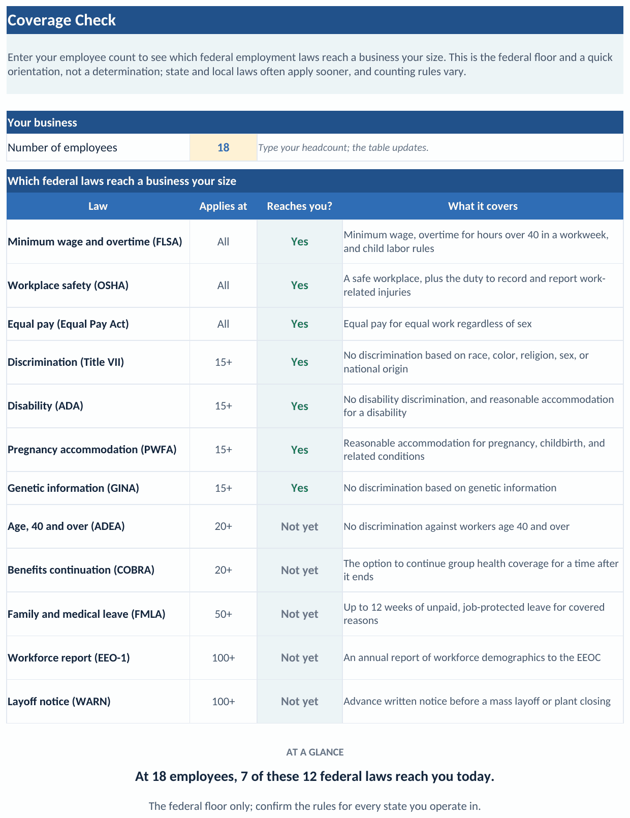This screenshot has height=818, width=630.
Task: Select the 'Pregnancy accommodation (PWFA)' cell
Action: tap(98, 450)
